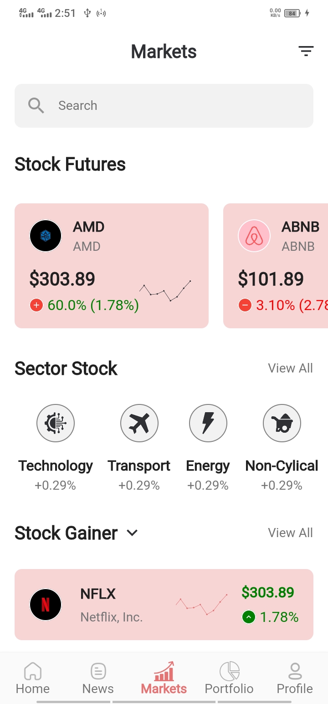This screenshot has height=704, width=328.
Task: Open the filter icon beside Markets title
Action: point(306,51)
